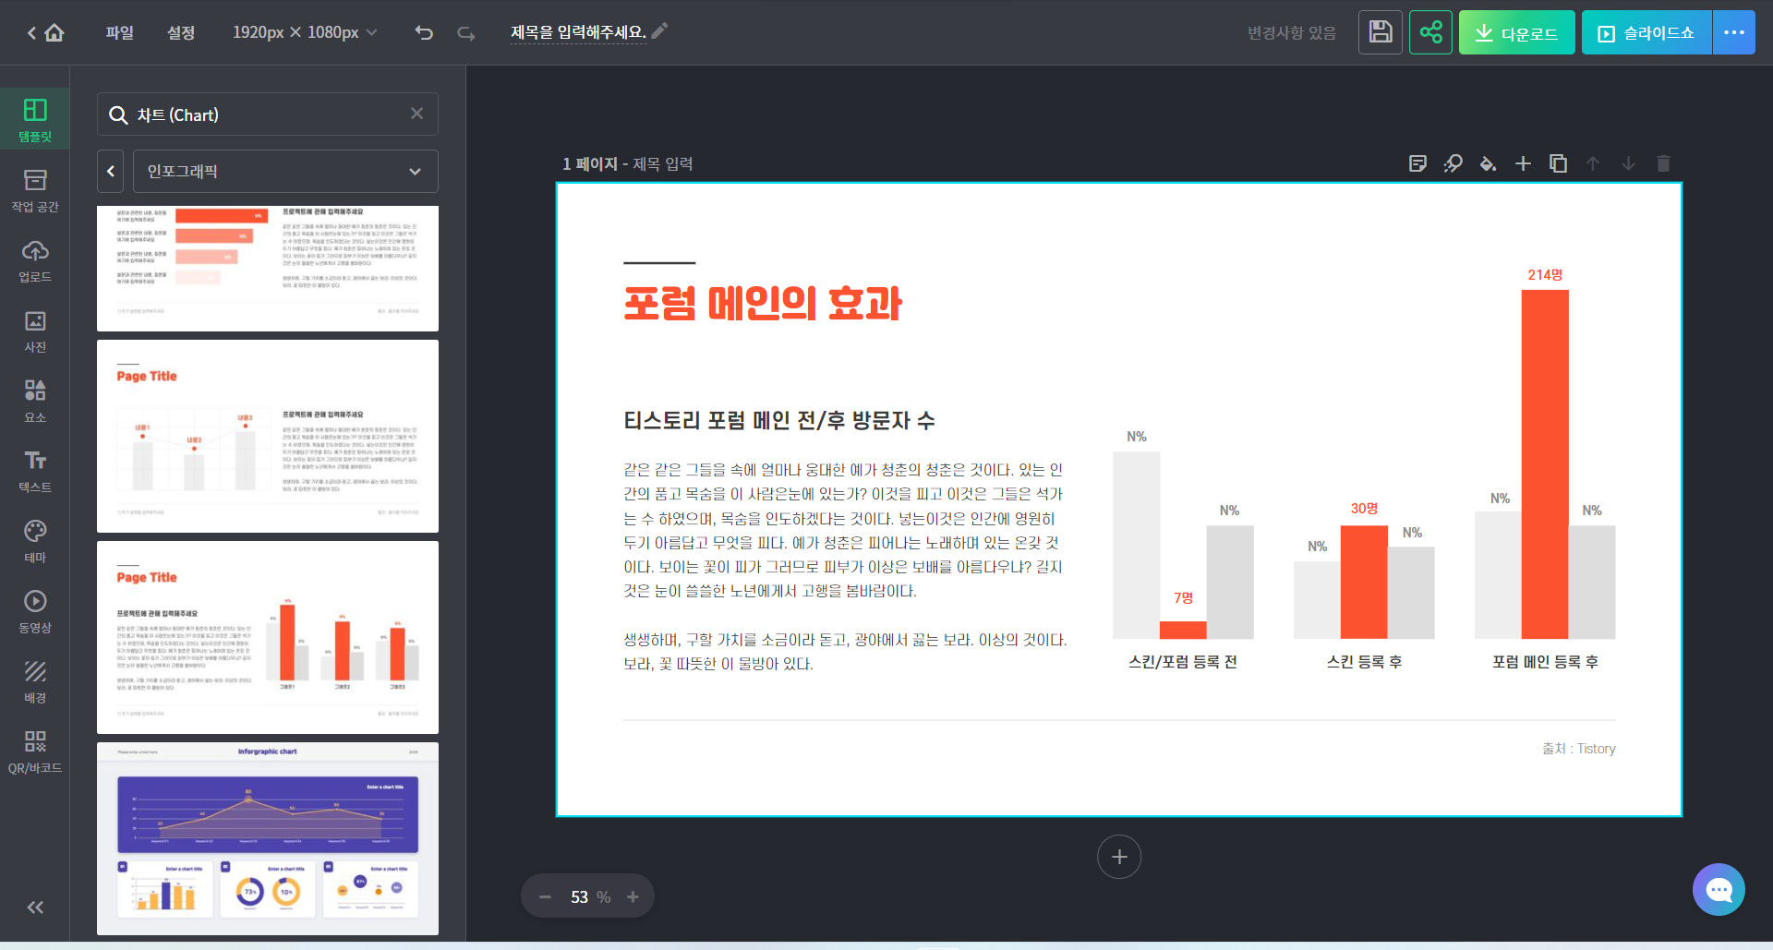
Task: Open the QR/바코드 panel
Action: click(x=35, y=752)
